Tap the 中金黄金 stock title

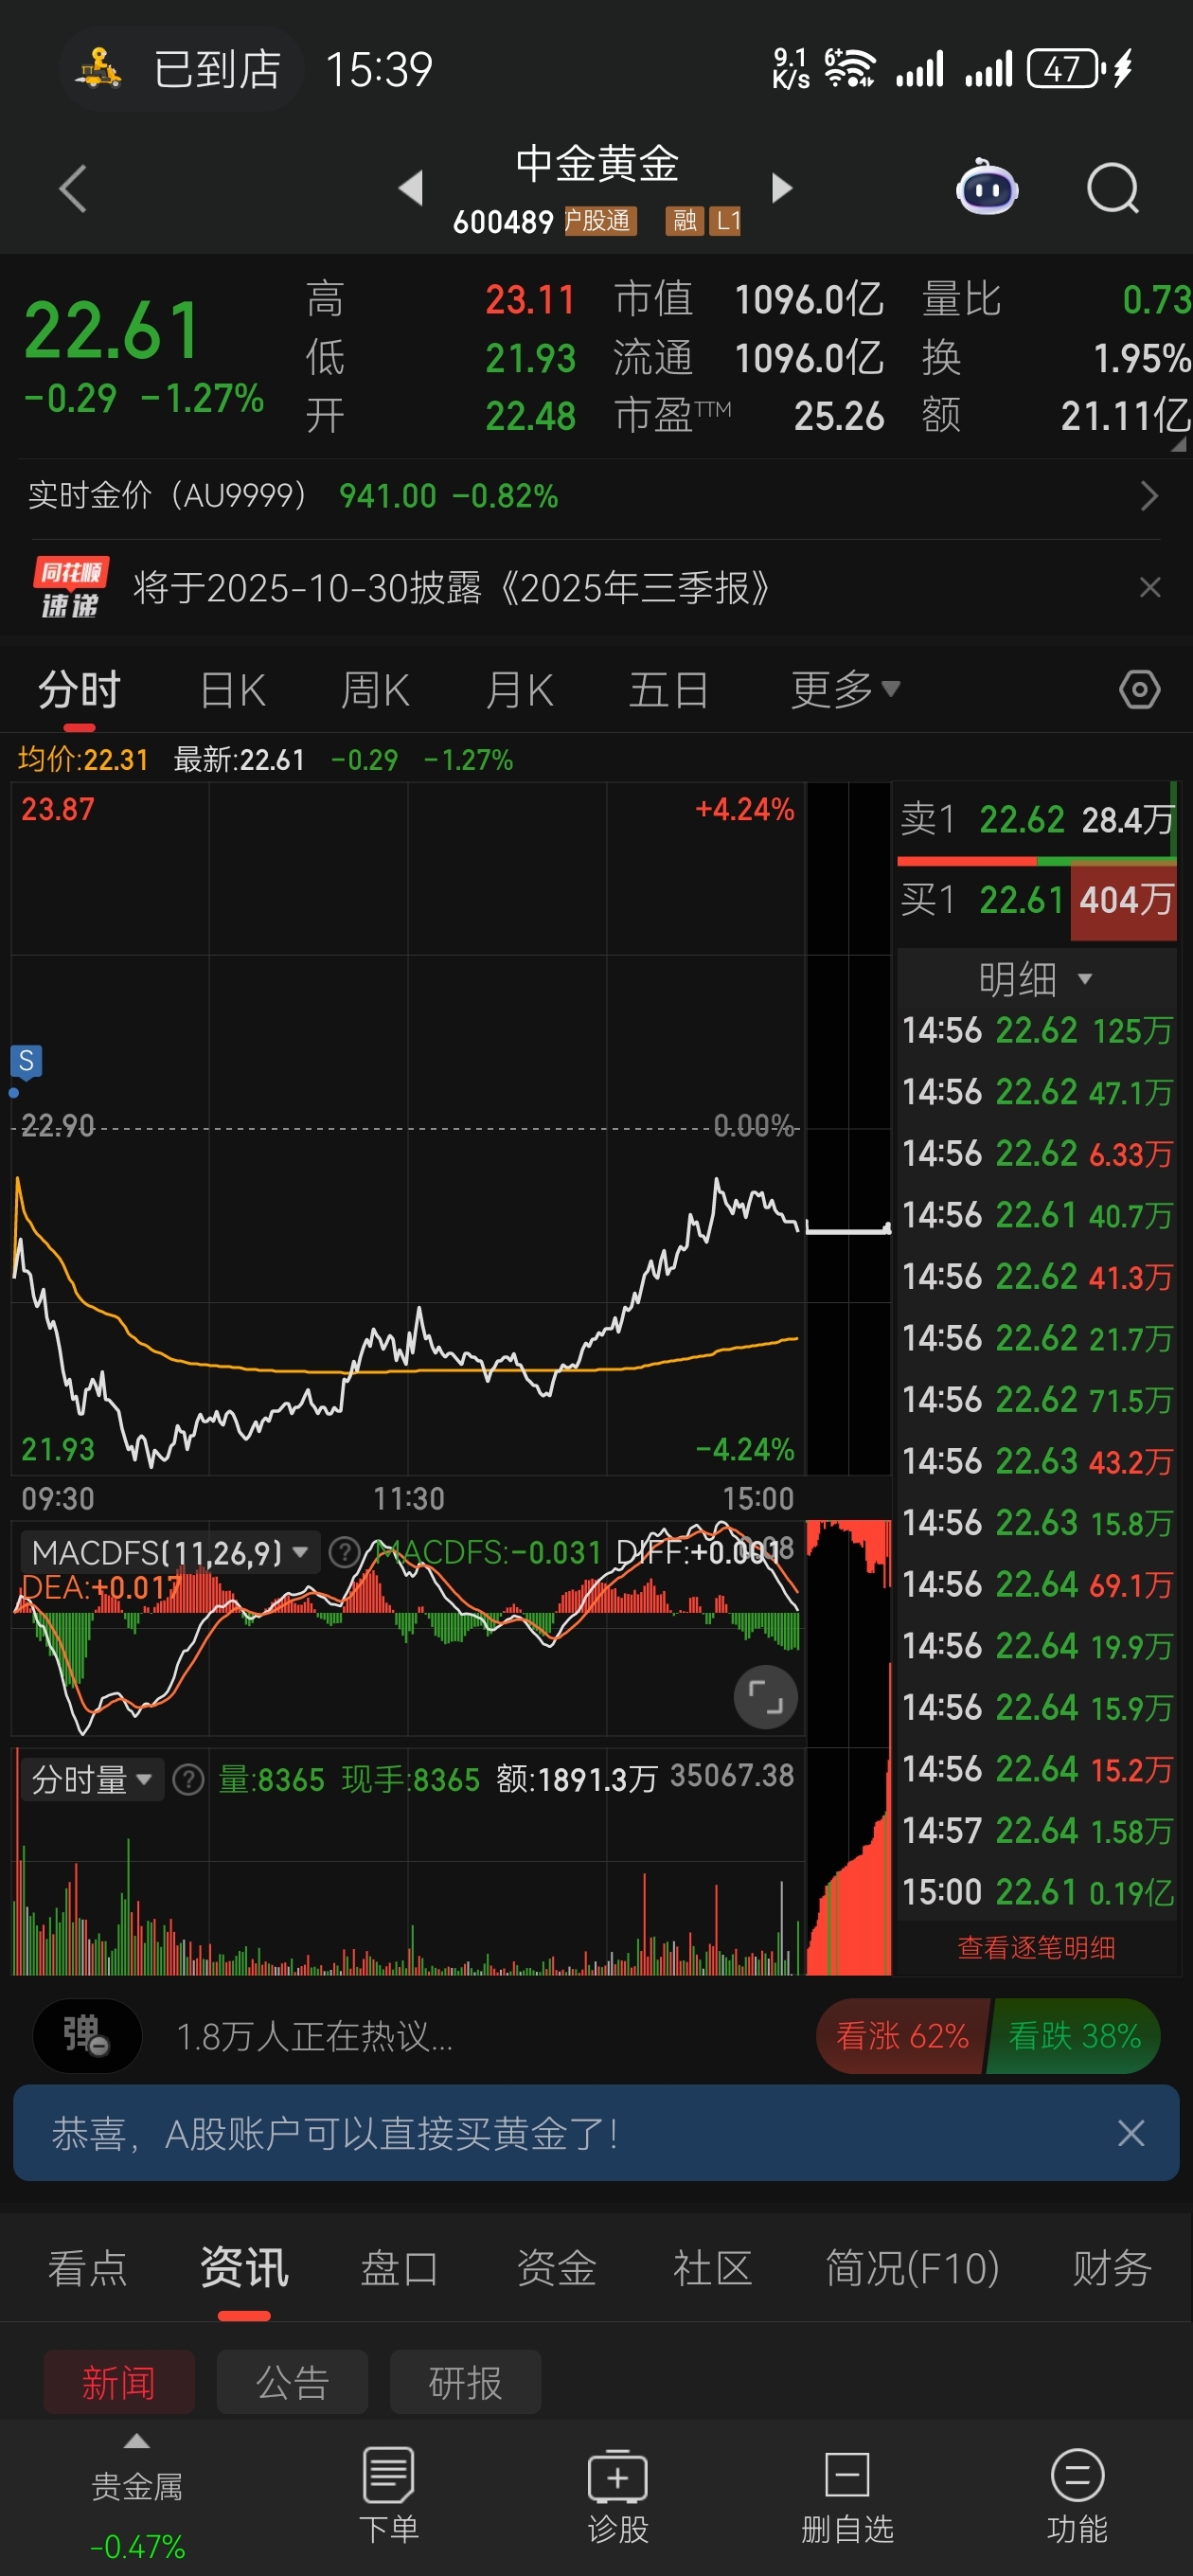pos(597,164)
